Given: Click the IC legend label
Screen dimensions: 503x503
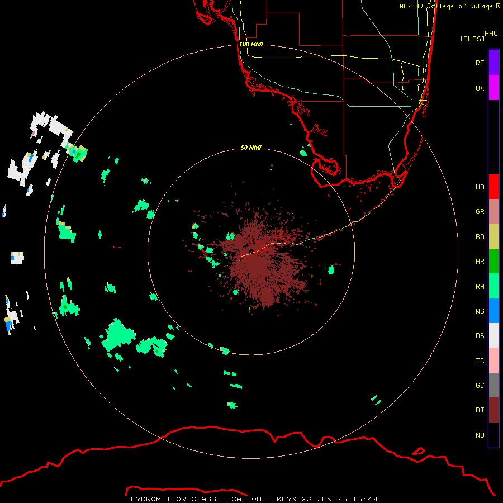Looking at the screenshot, I should pyautogui.click(x=480, y=361).
